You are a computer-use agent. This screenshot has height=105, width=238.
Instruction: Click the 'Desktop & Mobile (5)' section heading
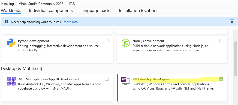[22, 69]
